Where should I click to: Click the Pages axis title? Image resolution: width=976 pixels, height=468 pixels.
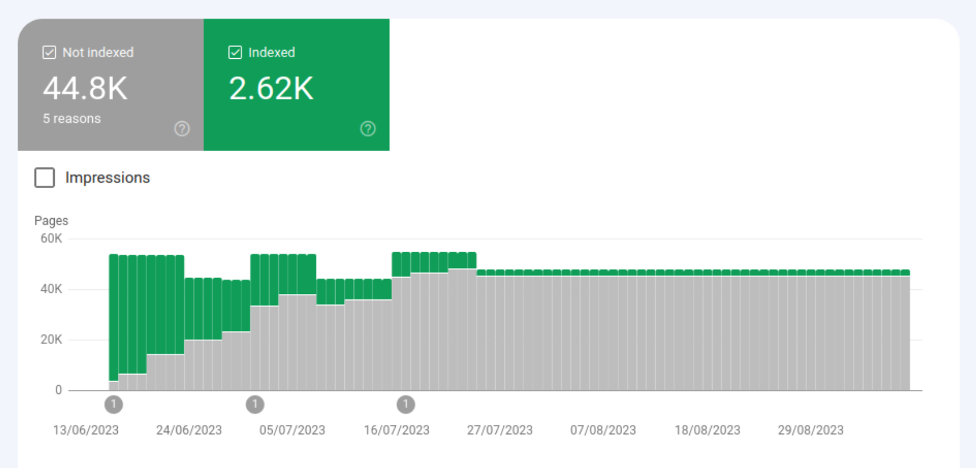[x=51, y=220]
